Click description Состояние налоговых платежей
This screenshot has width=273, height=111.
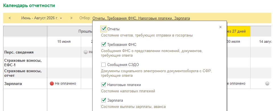(x=128, y=91)
